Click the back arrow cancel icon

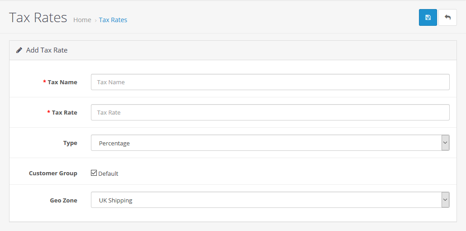click(447, 18)
